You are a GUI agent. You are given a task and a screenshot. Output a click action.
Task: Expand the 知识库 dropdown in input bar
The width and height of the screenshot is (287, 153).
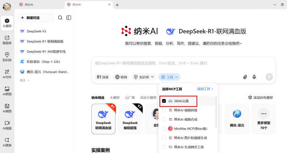(143, 77)
